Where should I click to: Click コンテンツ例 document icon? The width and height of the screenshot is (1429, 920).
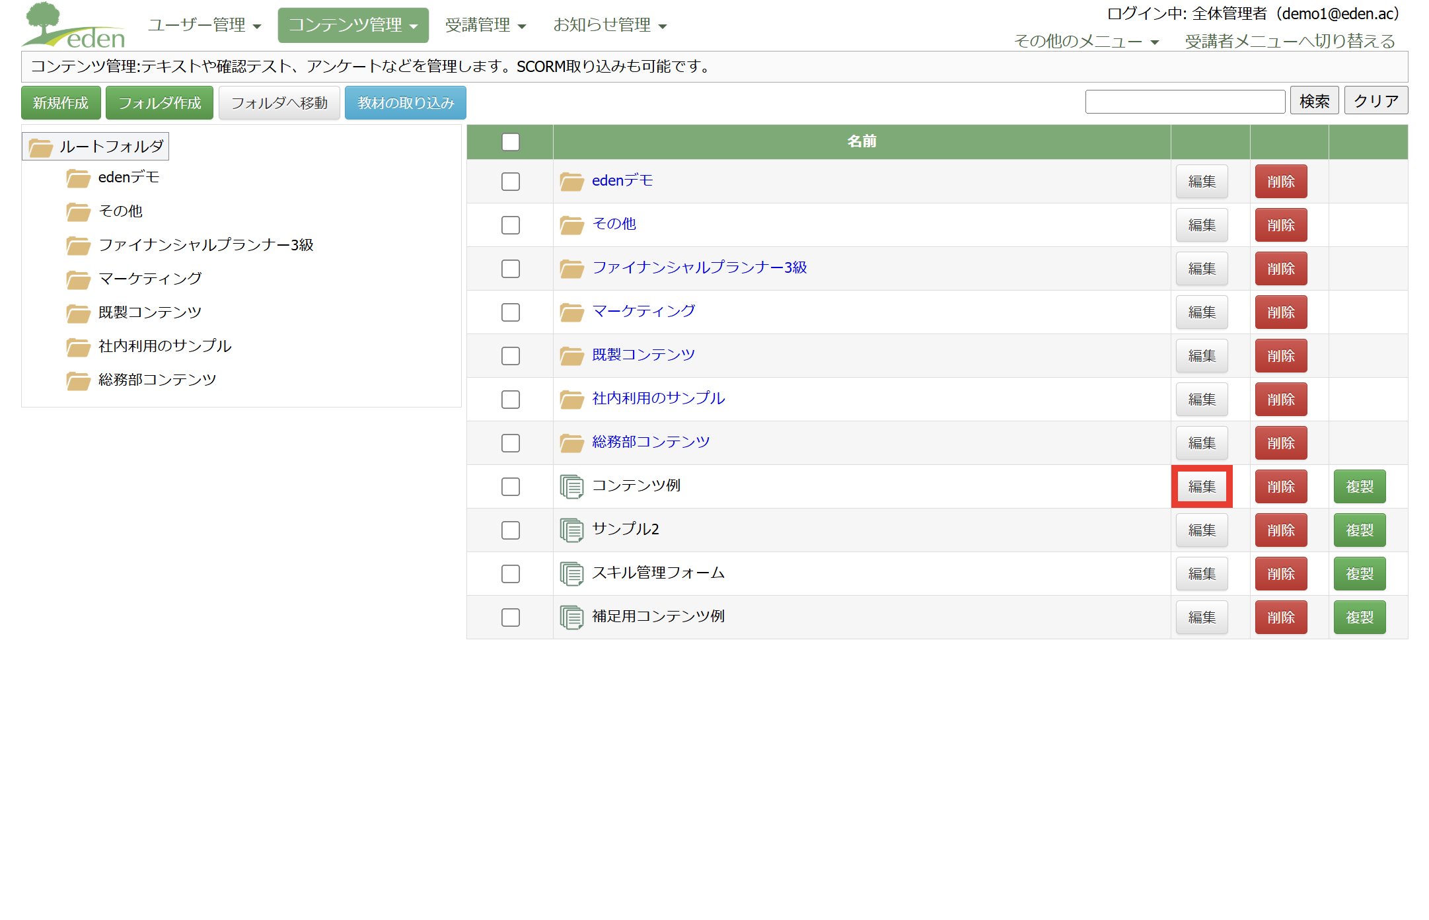tap(571, 487)
